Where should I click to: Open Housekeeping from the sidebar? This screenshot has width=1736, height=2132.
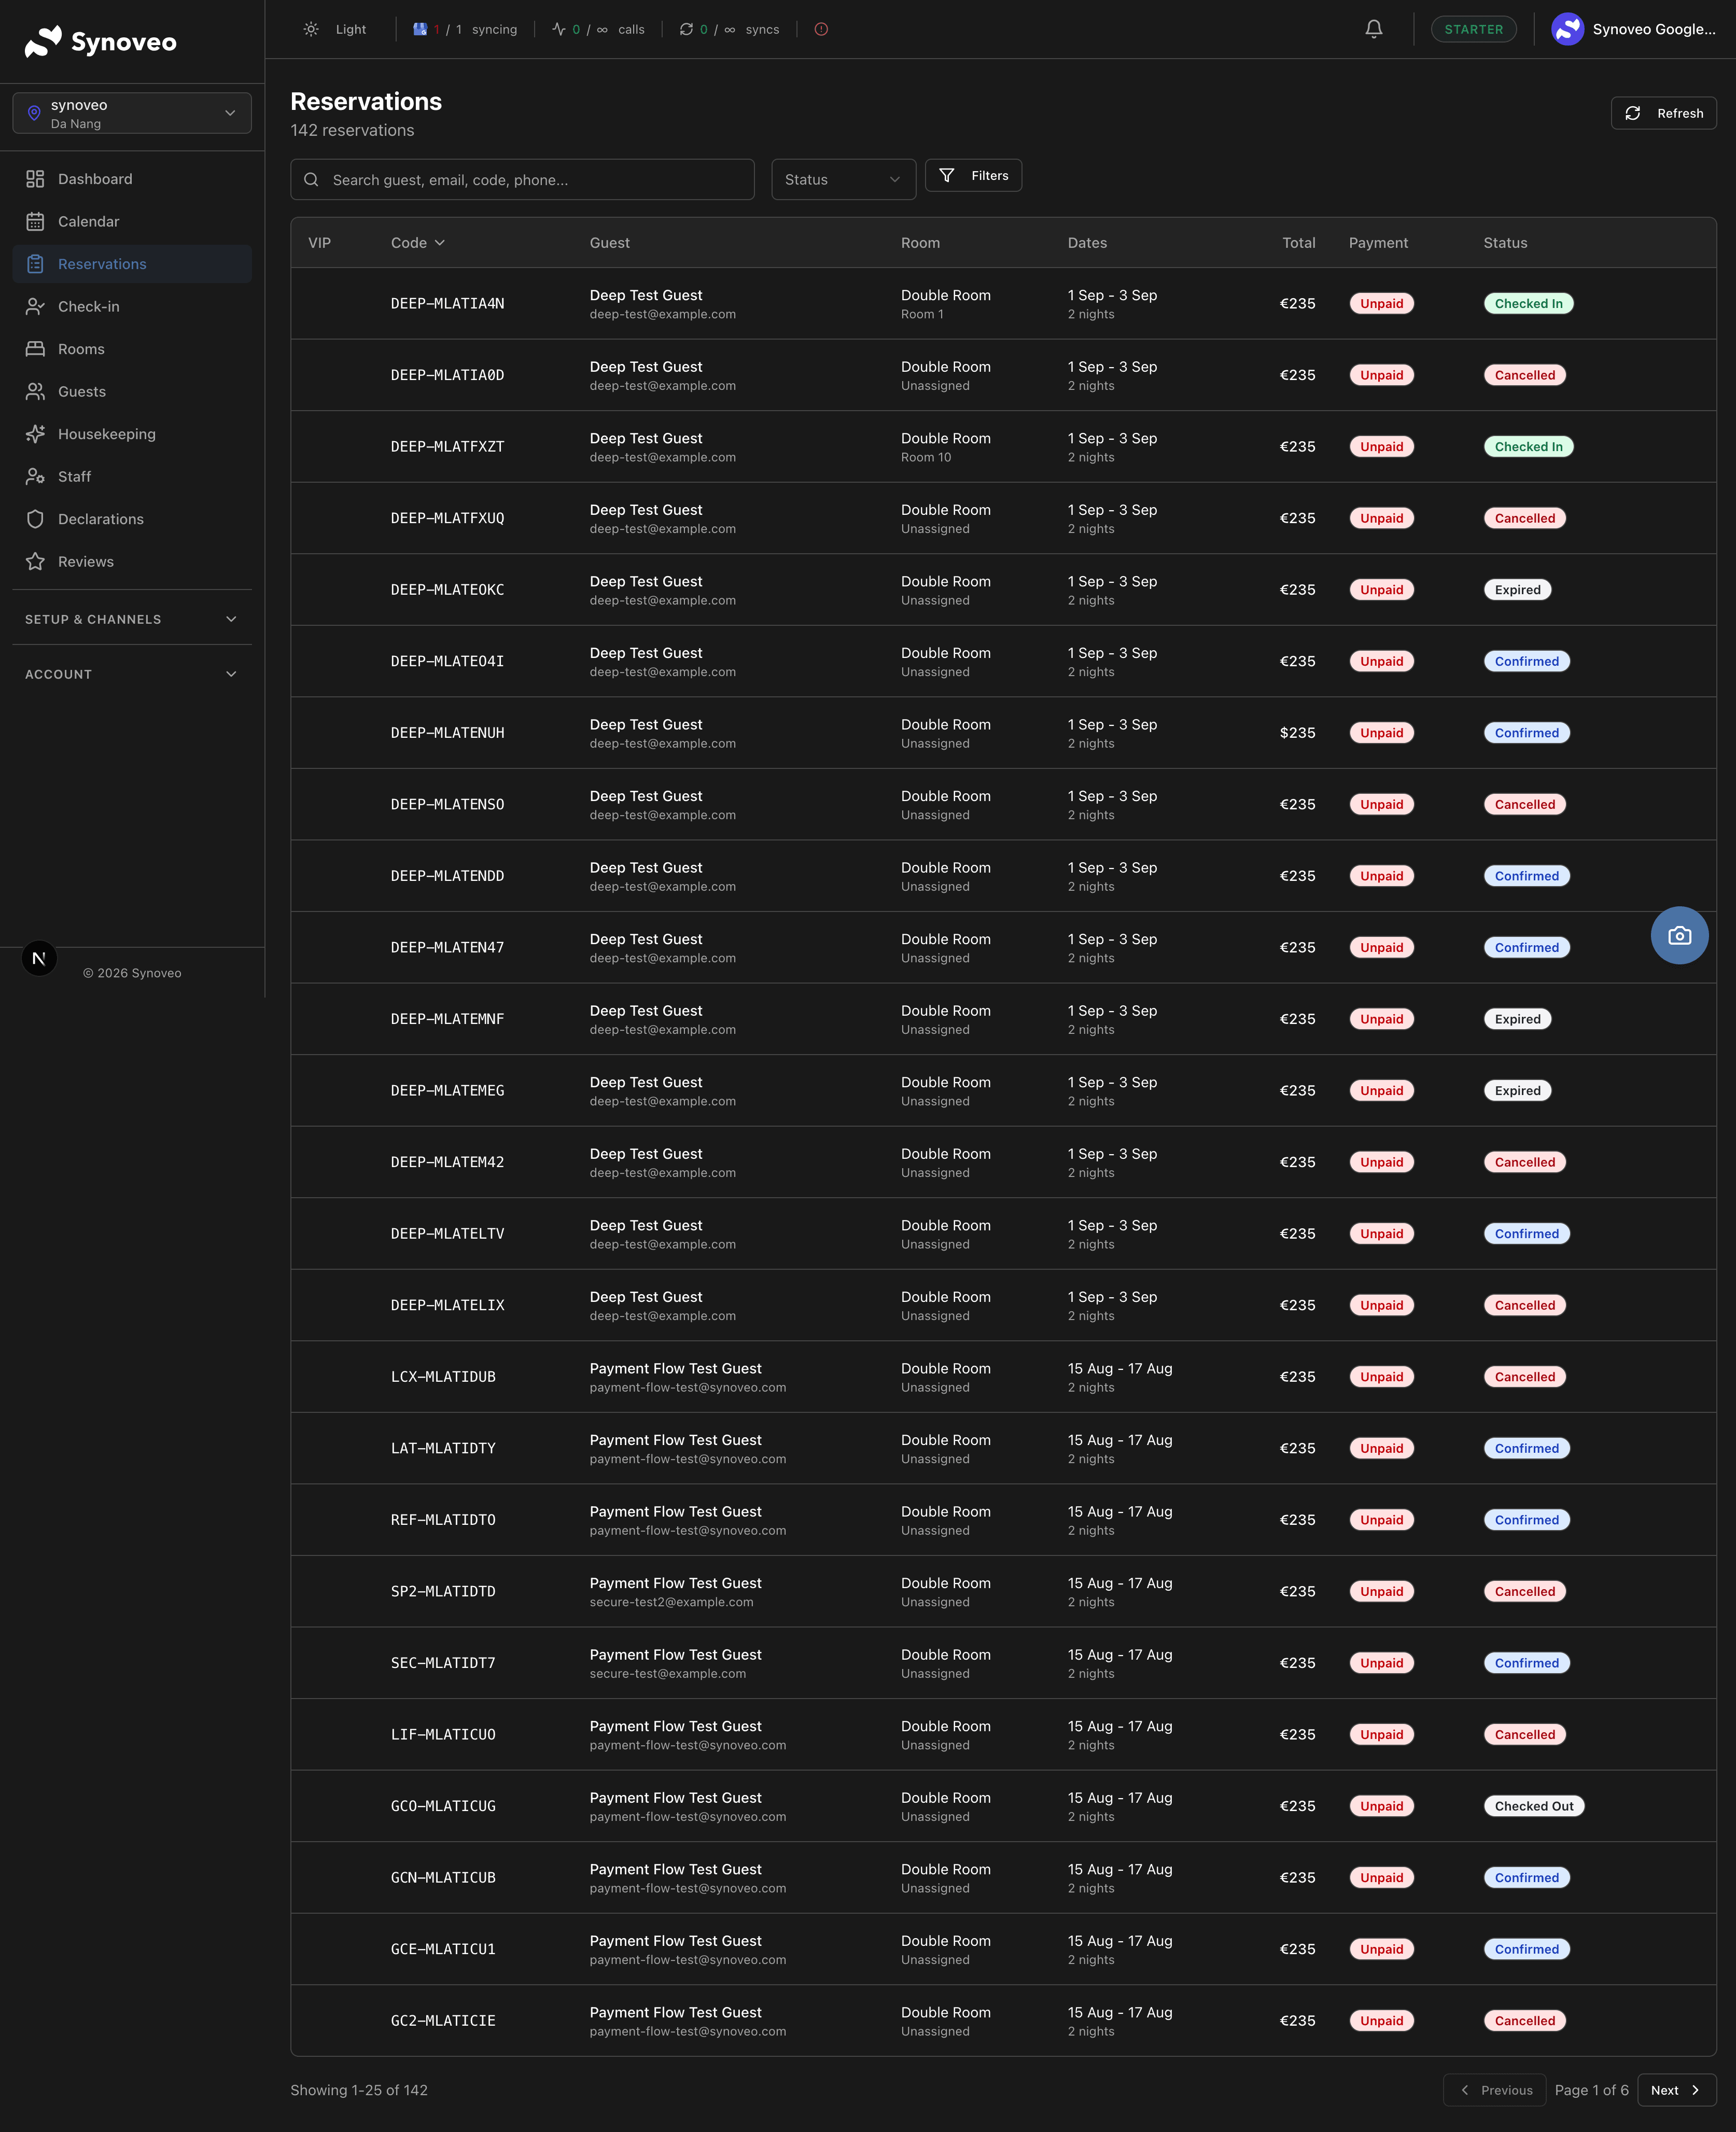(106, 434)
